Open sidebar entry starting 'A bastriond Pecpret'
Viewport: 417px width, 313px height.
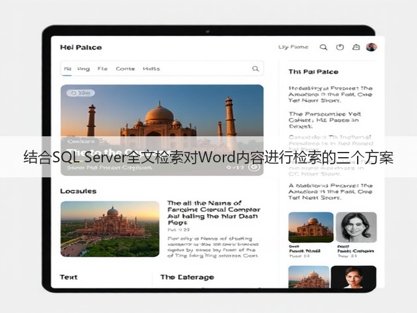[x=330, y=192]
